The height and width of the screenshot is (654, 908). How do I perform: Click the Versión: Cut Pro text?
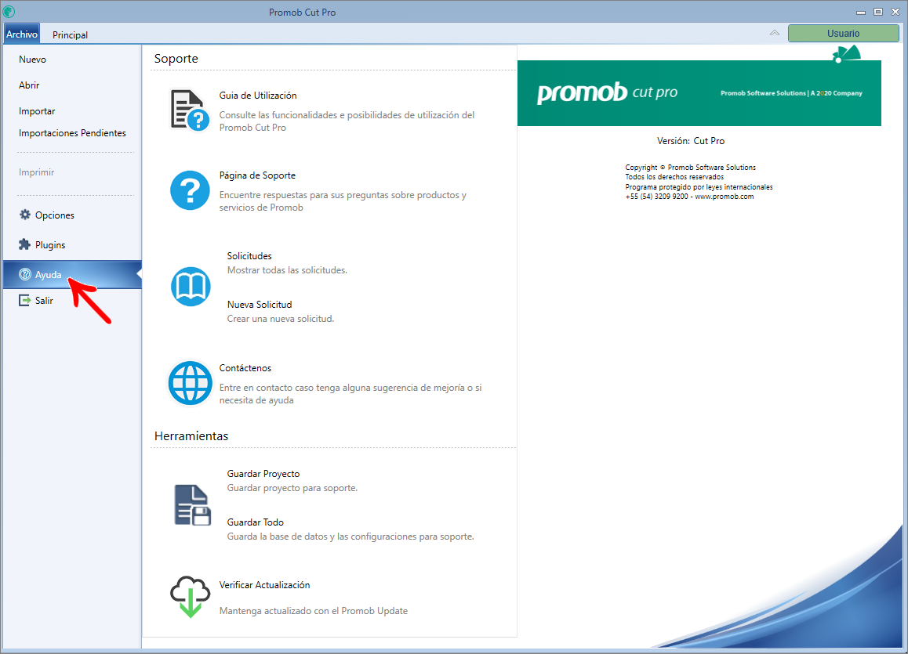click(690, 140)
